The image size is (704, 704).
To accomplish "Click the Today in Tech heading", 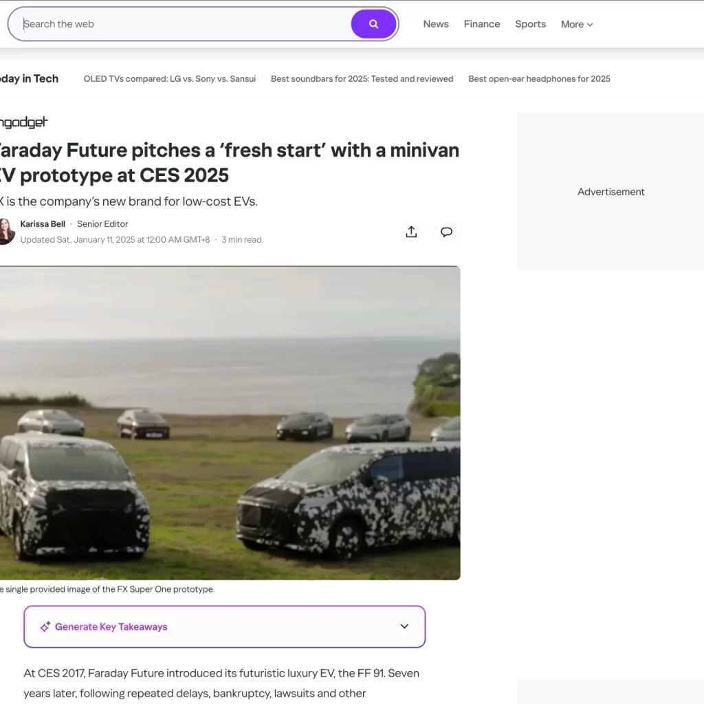I will coord(29,79).
